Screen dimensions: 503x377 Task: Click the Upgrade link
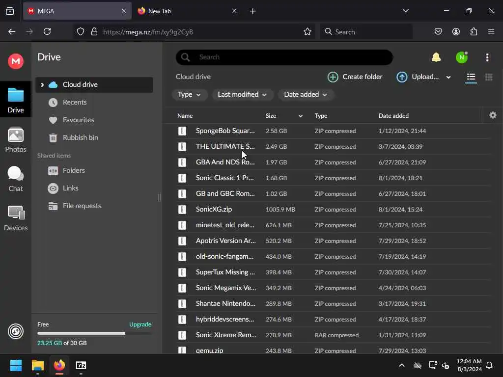tap(140, 324)
